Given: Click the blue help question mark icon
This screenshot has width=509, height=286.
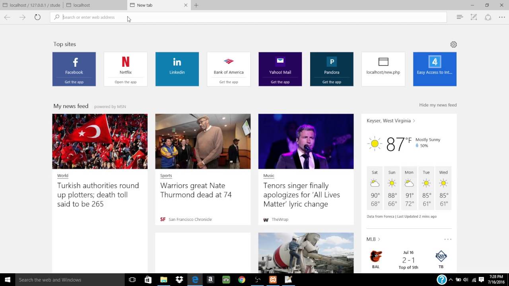Looking at the screenshot, I should [441, 280].
